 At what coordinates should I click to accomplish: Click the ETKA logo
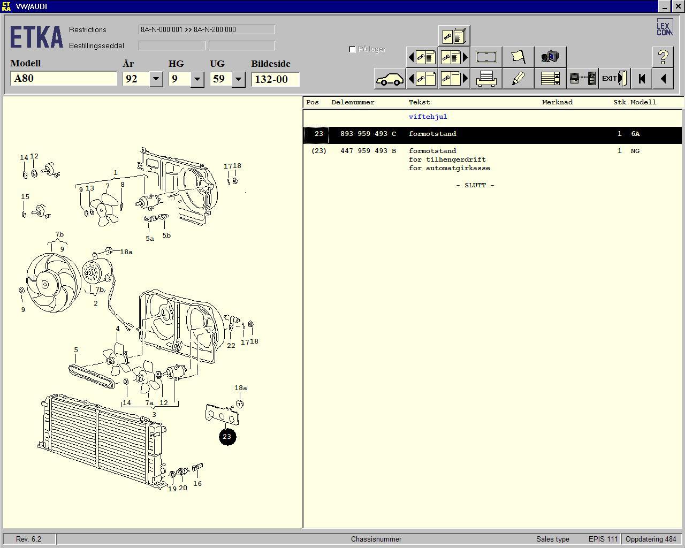36,37
